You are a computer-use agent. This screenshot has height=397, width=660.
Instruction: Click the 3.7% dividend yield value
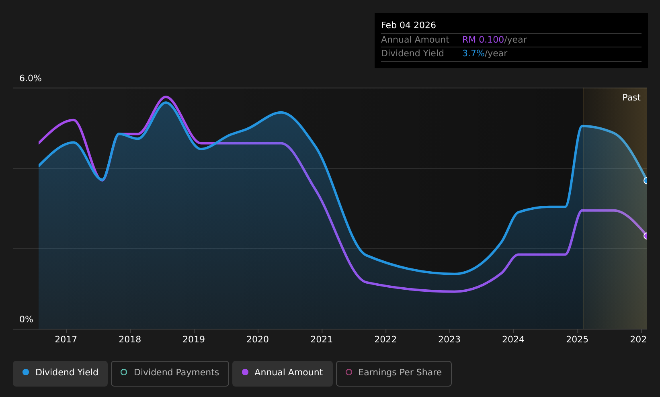click(473, 53)
